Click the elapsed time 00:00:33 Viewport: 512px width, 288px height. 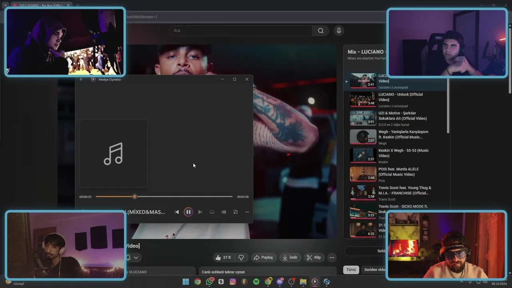[x=85, y=197]
